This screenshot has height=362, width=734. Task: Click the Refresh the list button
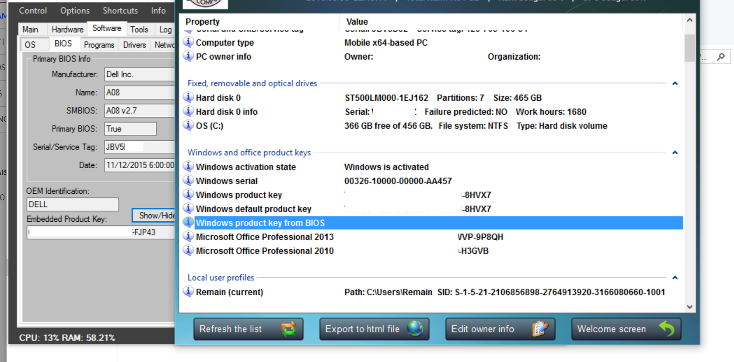(x=248, y=329)
